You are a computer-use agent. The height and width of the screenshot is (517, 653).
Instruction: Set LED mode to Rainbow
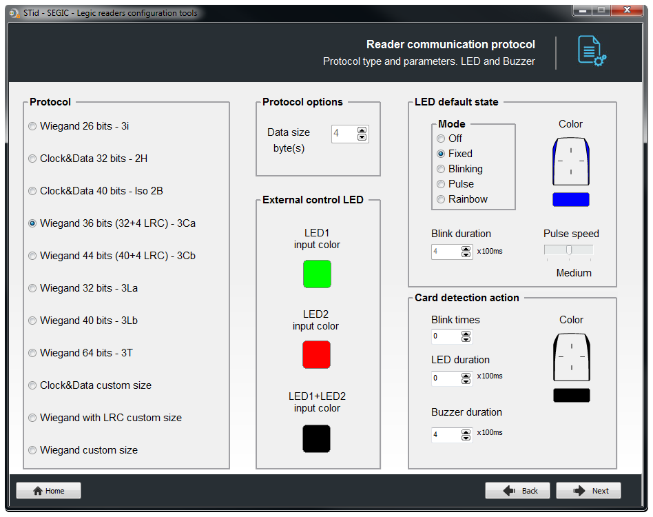pyautogui.click(x=462, y=199)
